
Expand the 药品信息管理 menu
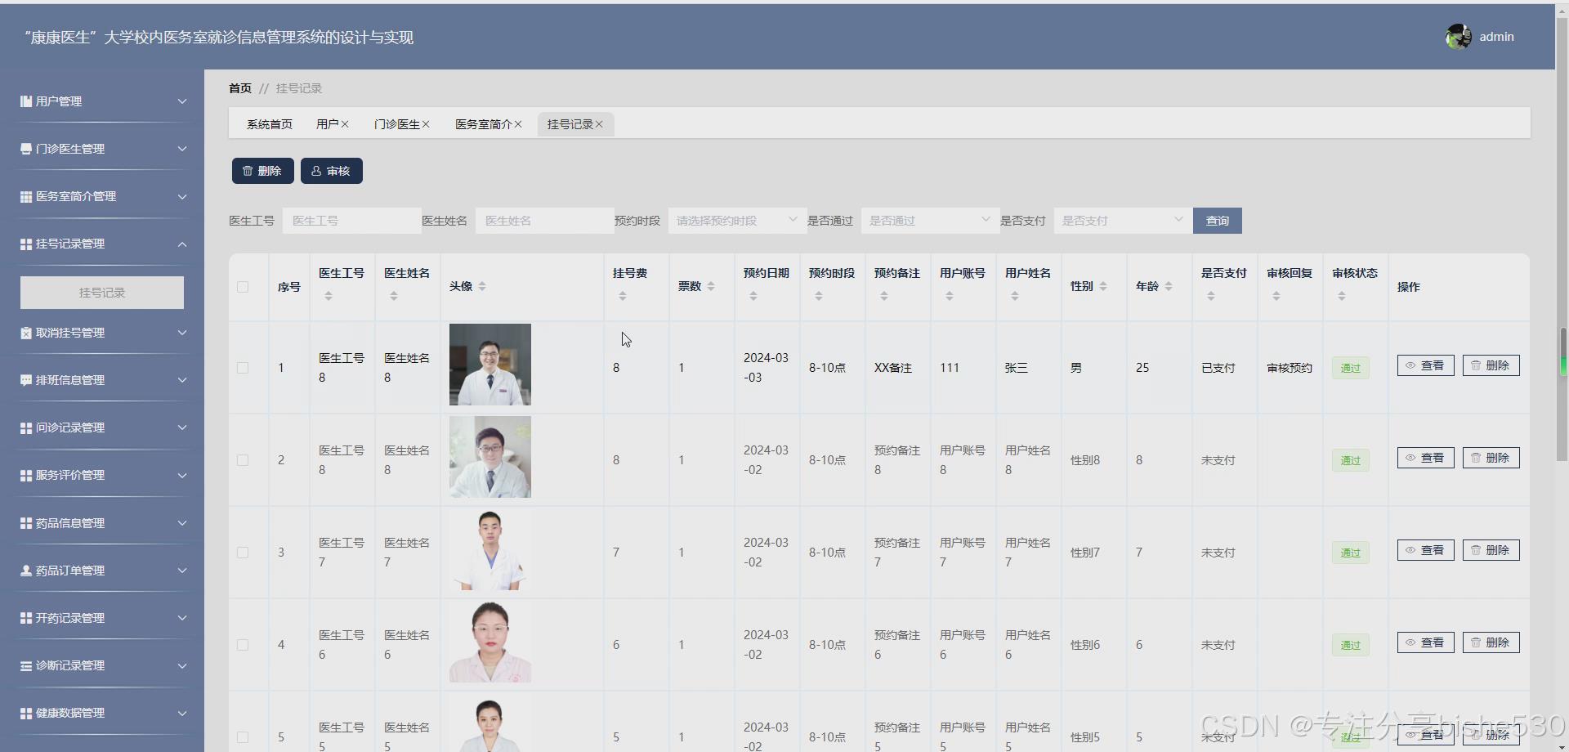[x=182, y=523]
